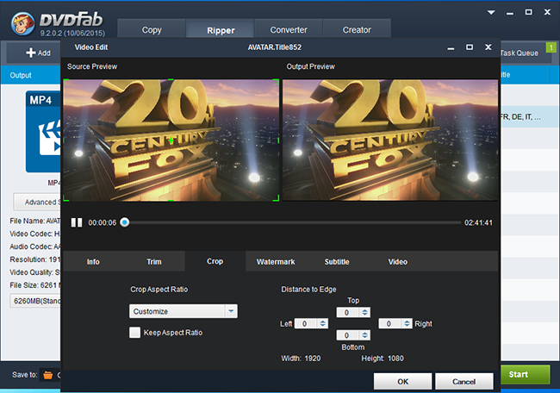Image resolution: width=560 pixels, height=393 pixels.
Task: Open the Converter module tab
Action: pos(289,29)
